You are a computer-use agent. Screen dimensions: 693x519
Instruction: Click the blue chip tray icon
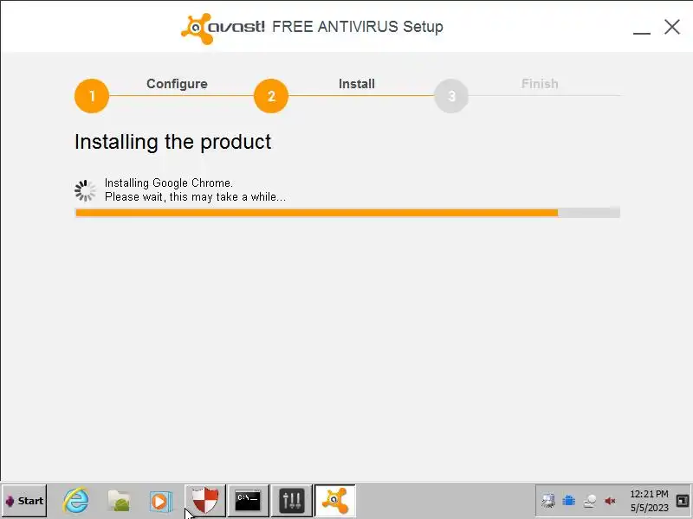coord(569,501)
